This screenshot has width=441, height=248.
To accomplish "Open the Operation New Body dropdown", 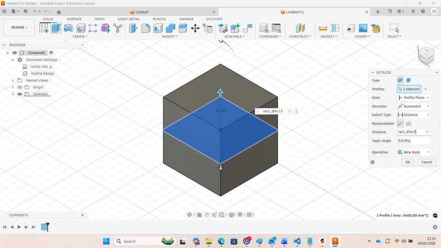I will pyautogui.click(x=414, y=152).
